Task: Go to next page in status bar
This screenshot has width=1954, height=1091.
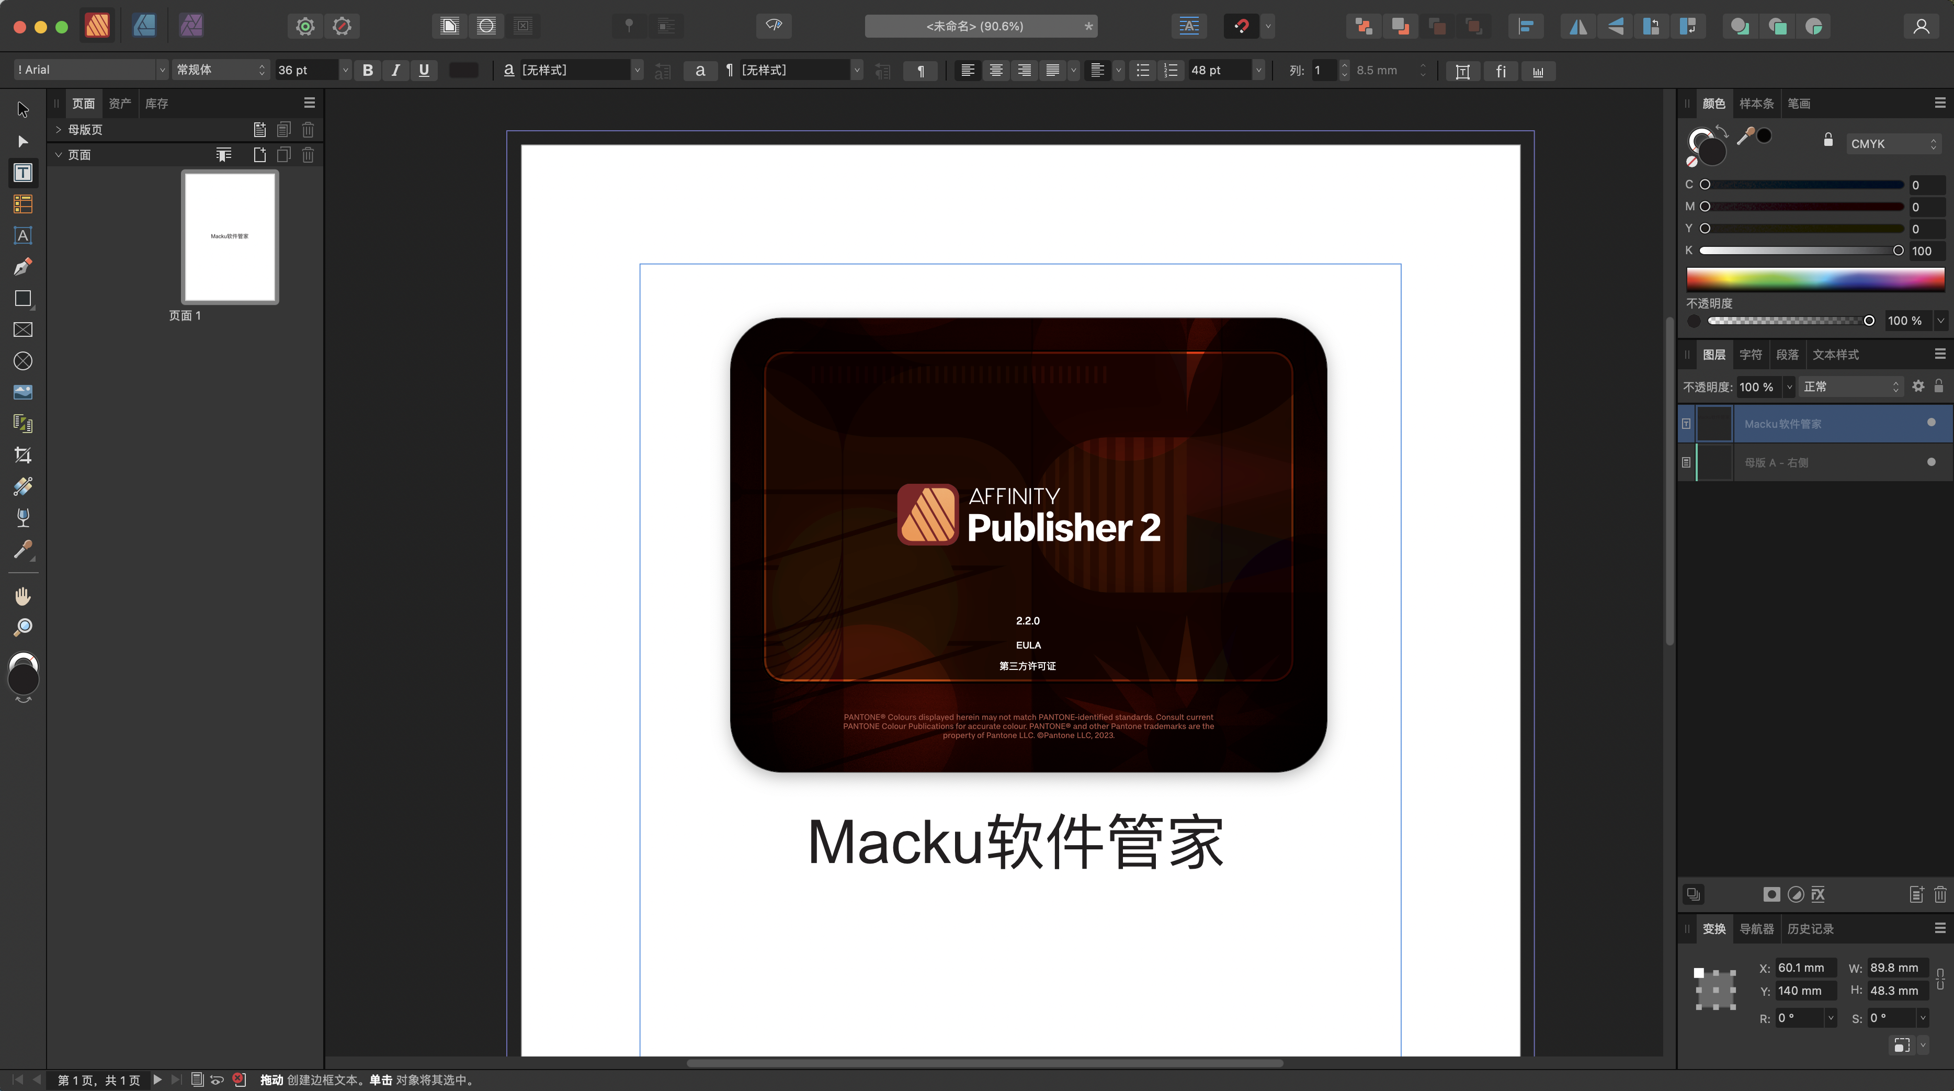Action: click(157, 1079)
